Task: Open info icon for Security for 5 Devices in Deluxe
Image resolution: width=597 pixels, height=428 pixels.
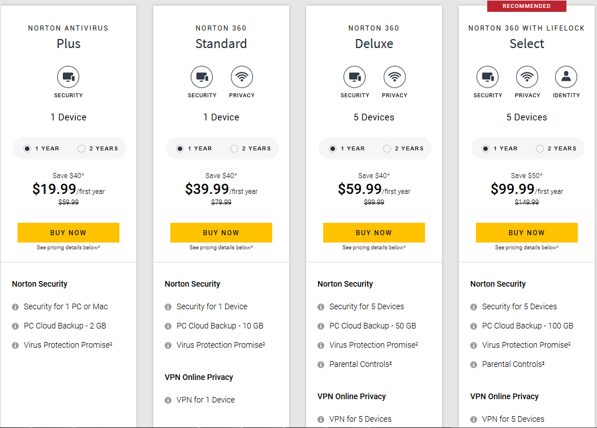Action: click(321, 307)
